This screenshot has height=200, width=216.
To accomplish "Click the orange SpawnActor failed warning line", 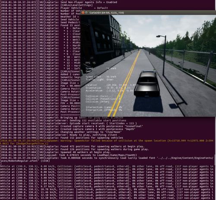I will click(107, 142).
